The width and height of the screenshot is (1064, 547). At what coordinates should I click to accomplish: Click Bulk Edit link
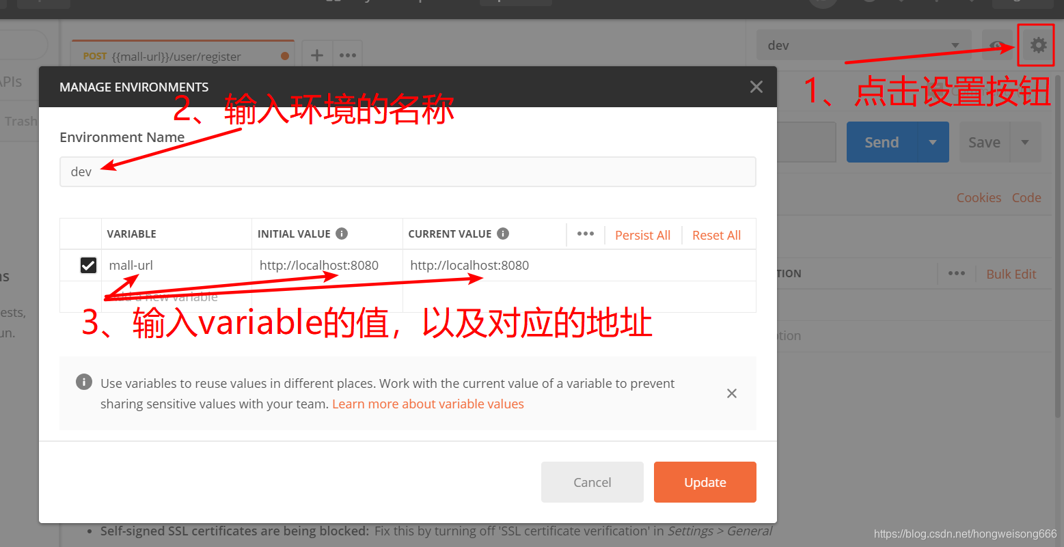(x=1011, y=274)
